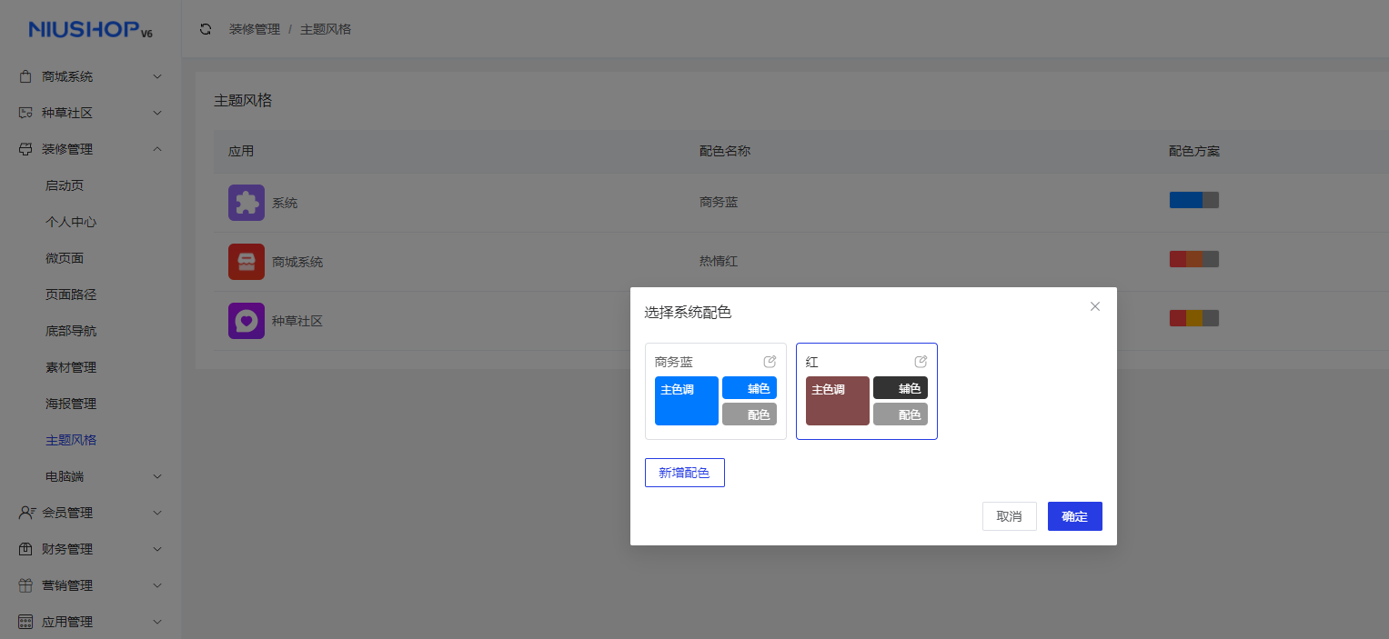Click the NIUSHOP V6 logo
This screenshot has width=1389, height=639.
91,30
